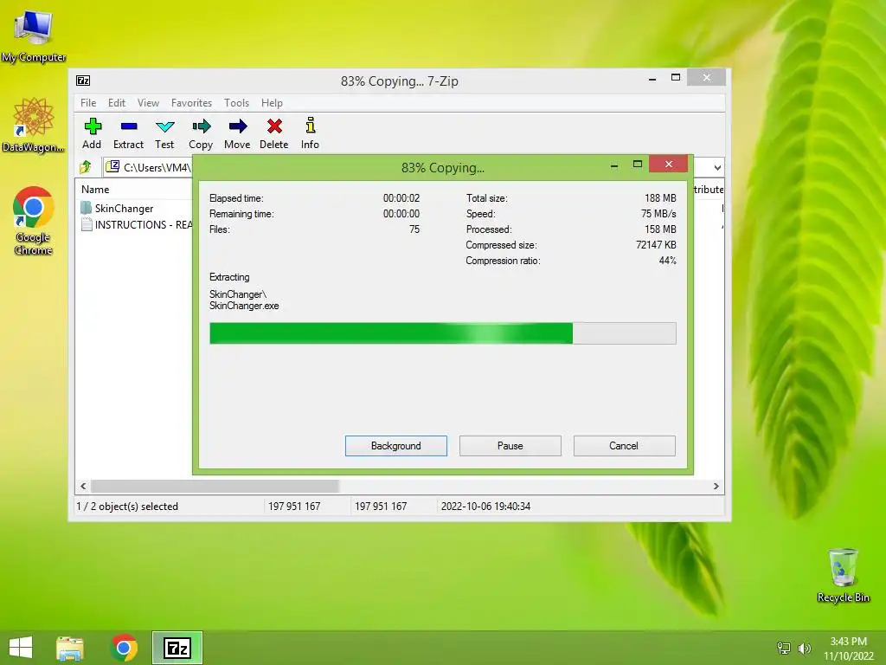
Task: Click the 2022-10-06 19:40:34 status entry
Action: coord(486,506)
